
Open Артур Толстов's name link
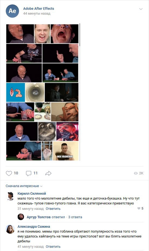pos(39,217)
